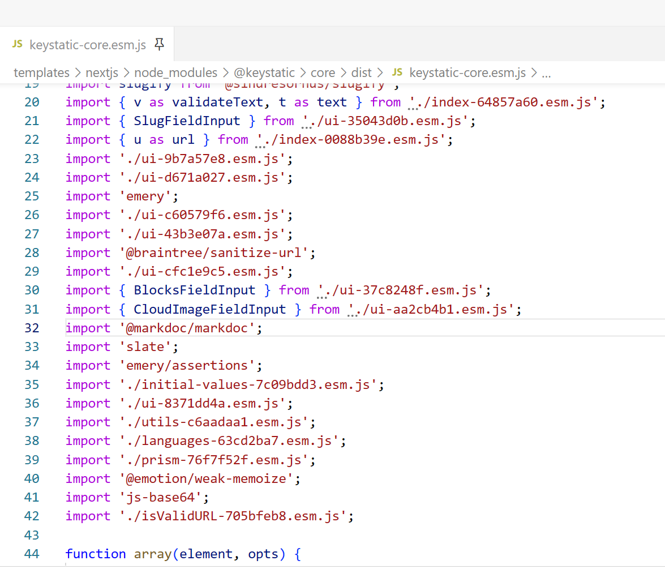Click line number 32 in the gutter
This screenshot has height=569, width=665.
click(x=32, y=327)
